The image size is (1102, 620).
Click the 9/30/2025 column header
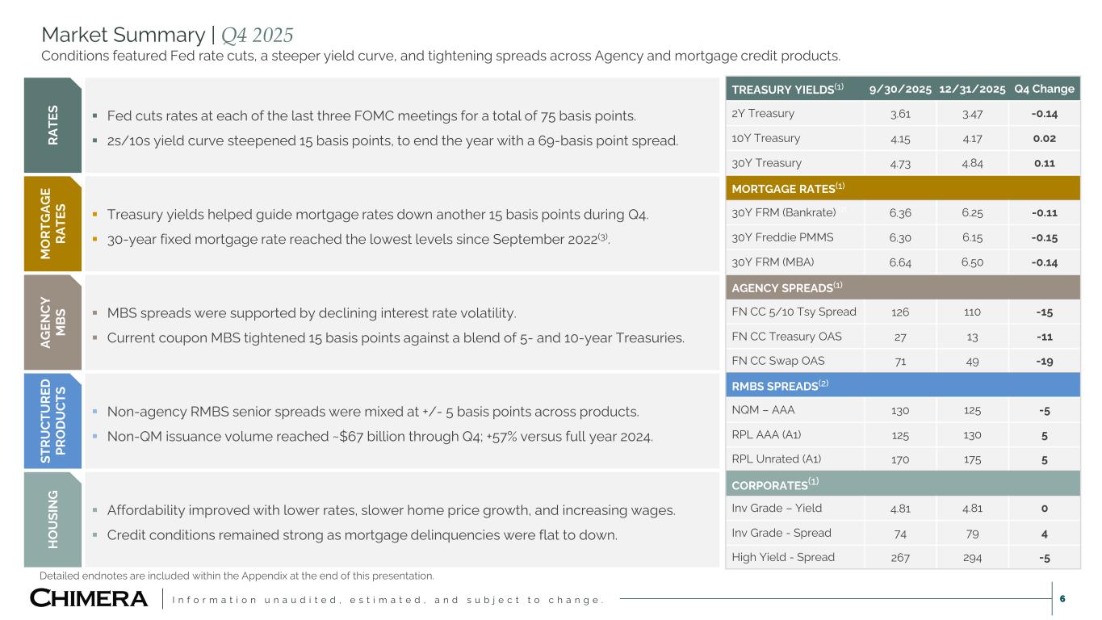(x=899, y=89)
